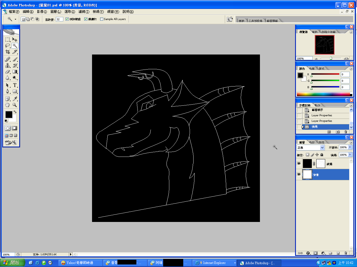357x267 pixels.
Task: Create a new layer in Layers panel
Action: tap(338, 253)
